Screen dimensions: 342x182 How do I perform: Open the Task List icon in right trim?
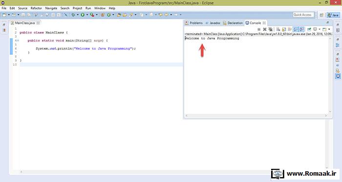pyautogui.click(x=338, y=30)
